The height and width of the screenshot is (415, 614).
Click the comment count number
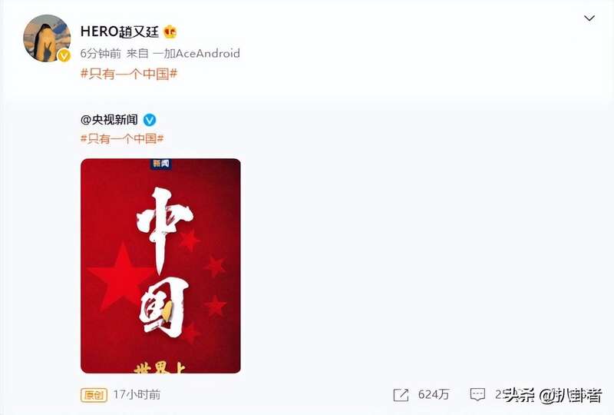click(x=500, y=394)
